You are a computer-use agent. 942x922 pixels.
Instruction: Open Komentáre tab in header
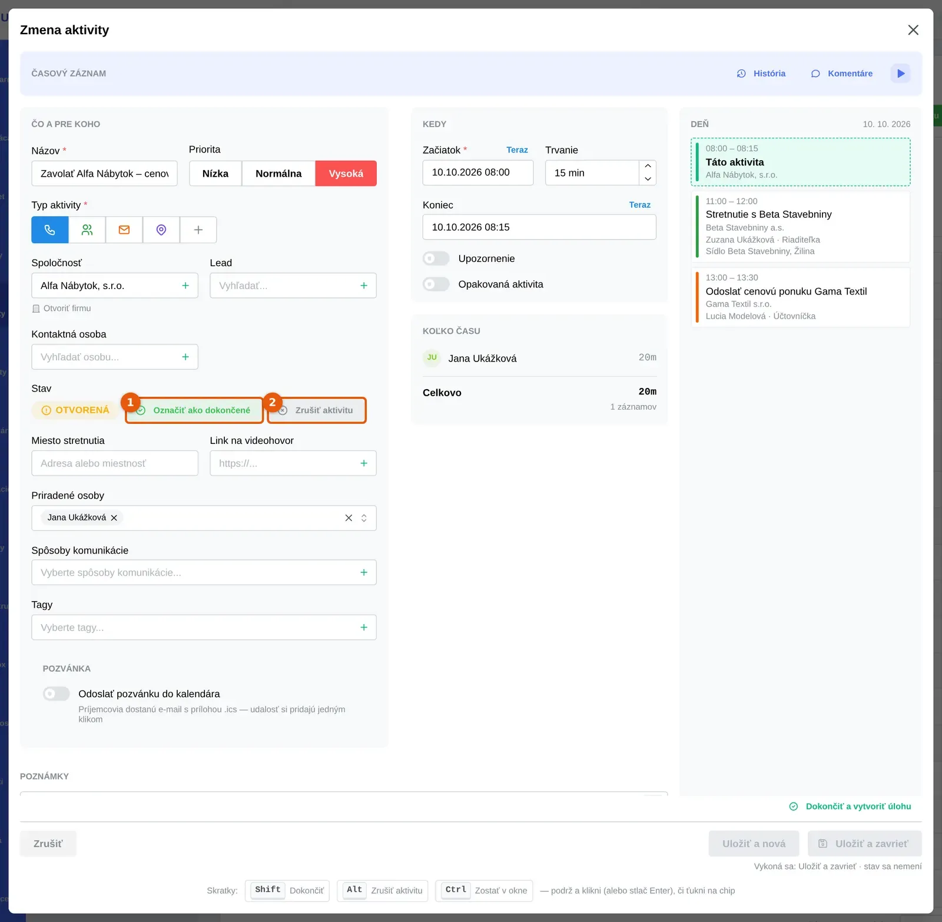[842, 74]
